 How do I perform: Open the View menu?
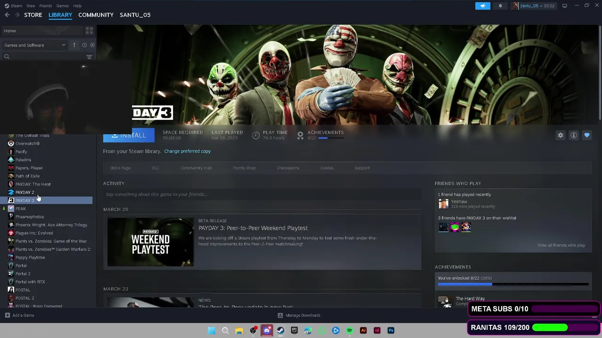[31, 6]
